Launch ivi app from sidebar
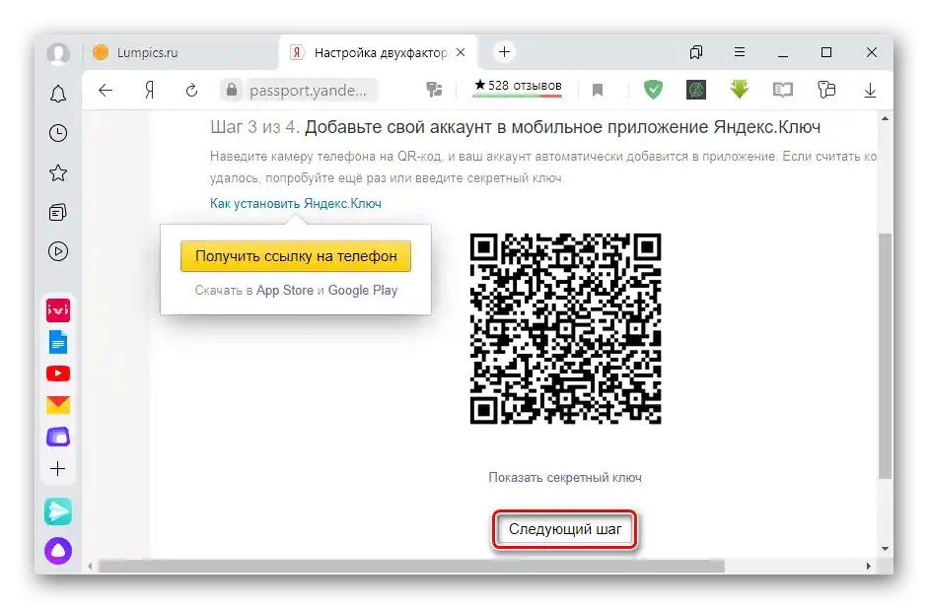Screen dimensions: 928x609 tap(58, 309)
